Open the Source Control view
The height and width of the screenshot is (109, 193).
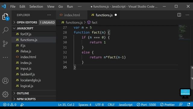coord(5,44)
